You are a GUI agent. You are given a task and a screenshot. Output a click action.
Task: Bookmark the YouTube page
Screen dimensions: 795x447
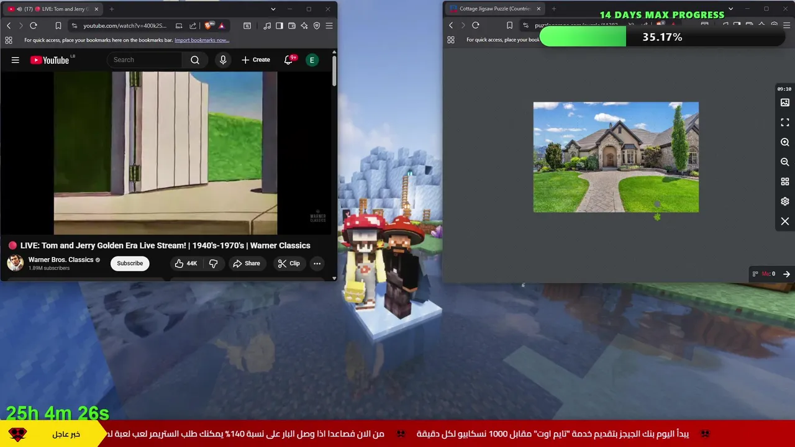[x=58, y=25]
